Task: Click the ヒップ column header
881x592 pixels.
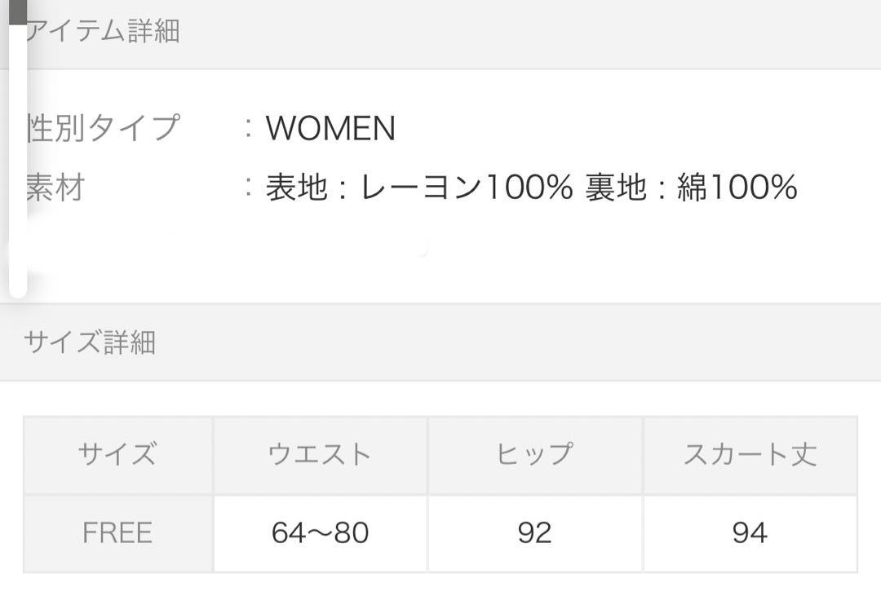Action: click(535, 455)
